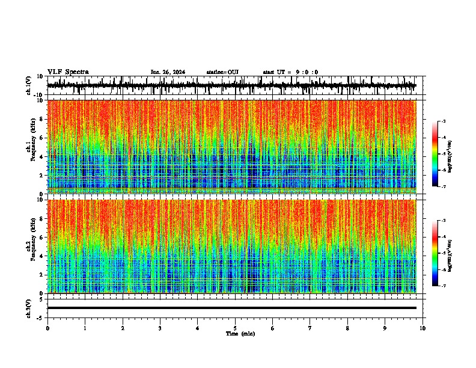
Task: Click time axis tick label "9"
Action: [x=385, y=328]
